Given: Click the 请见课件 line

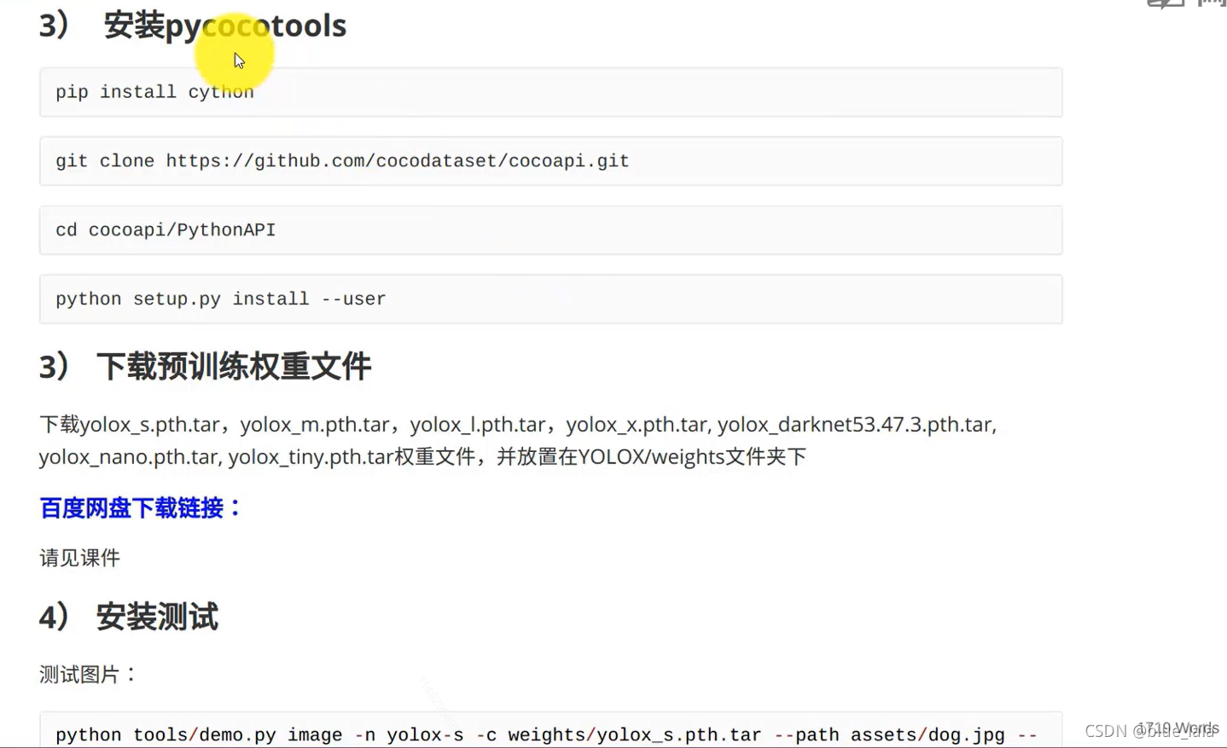Looking at the screenshot, I should click(79, 558).
